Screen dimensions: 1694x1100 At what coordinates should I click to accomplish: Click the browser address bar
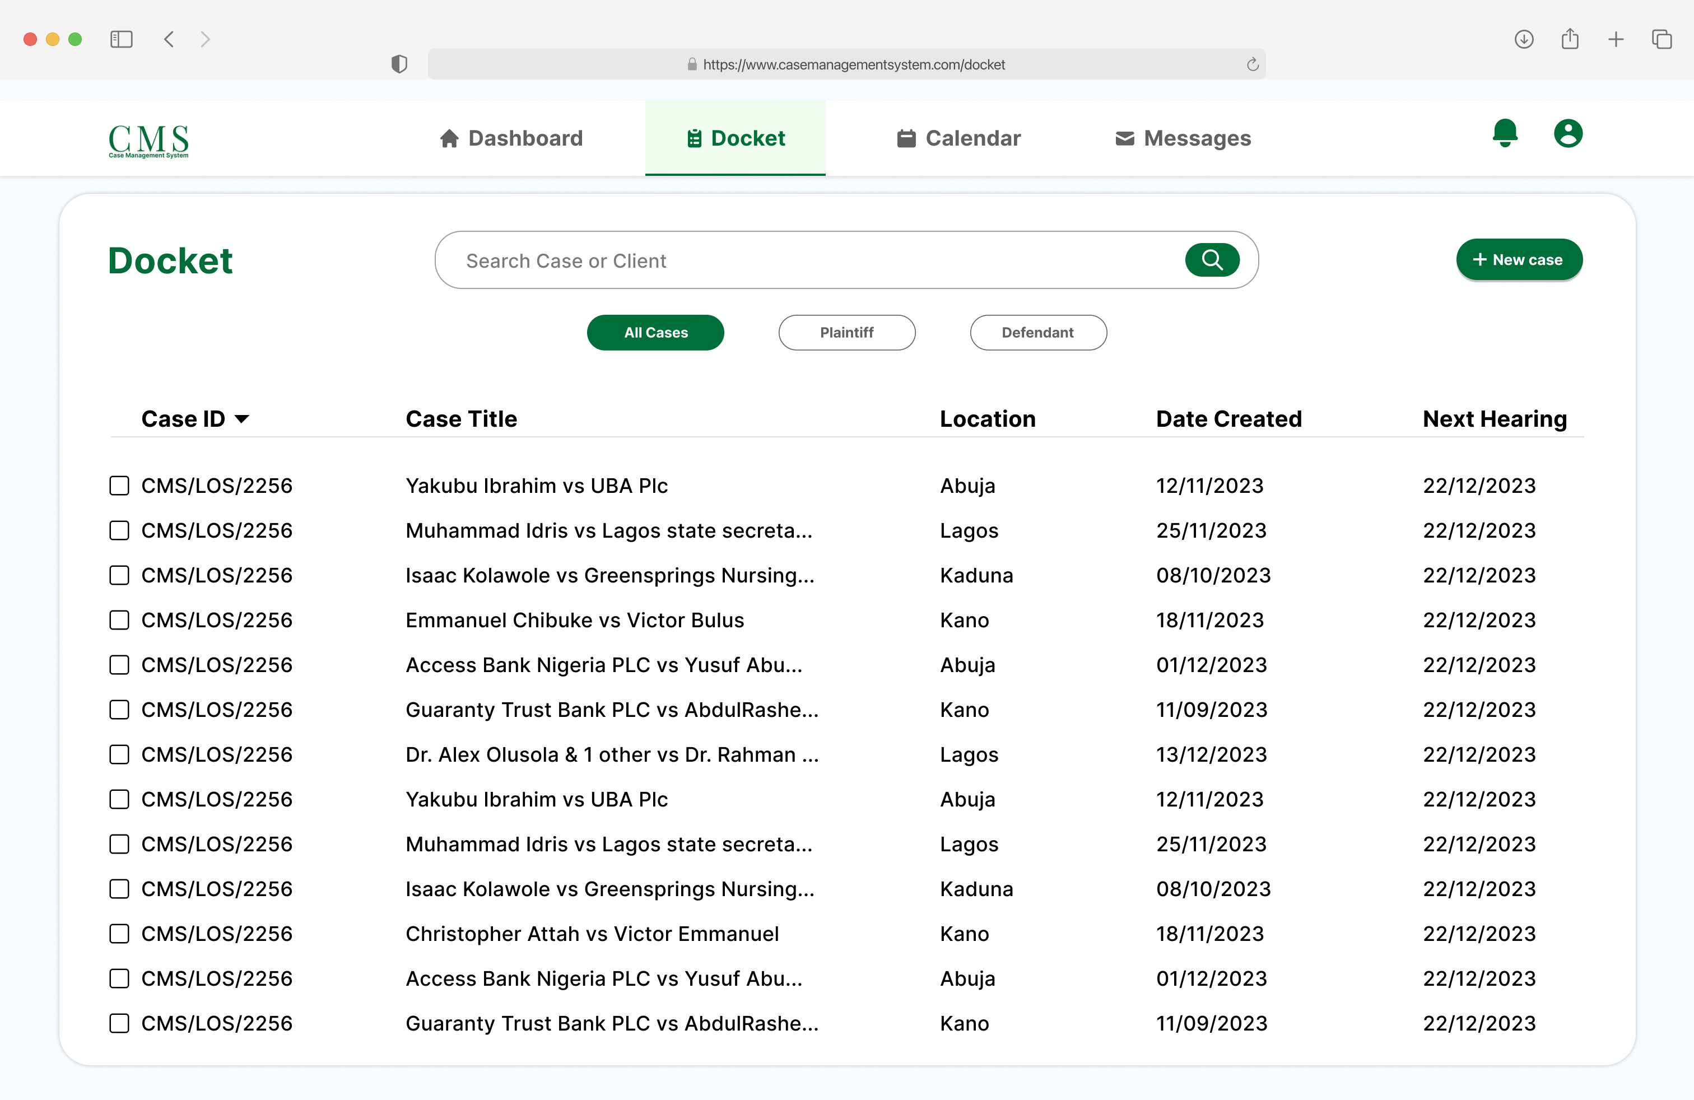pyautogui.click(x=847, y=64)
